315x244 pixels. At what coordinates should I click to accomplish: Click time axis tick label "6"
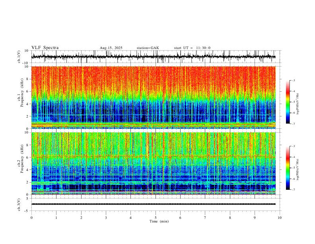(181, 218)
